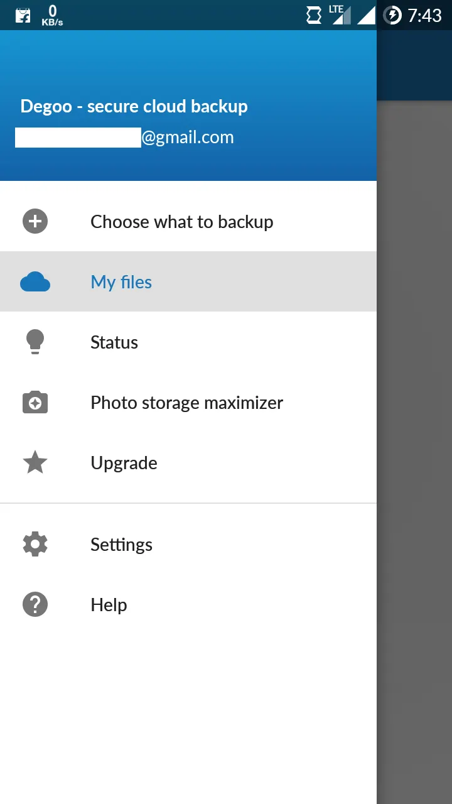Tap the star Upgrade icon
This screenshot has height=804, width=452.
pos(35,462)
